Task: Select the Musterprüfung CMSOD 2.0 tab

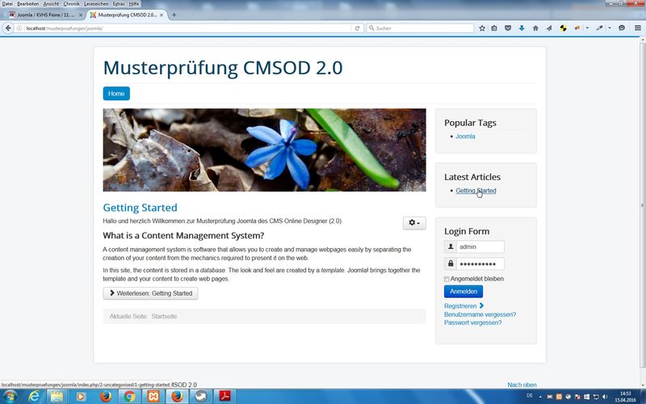Action: [x=126, y=15]
